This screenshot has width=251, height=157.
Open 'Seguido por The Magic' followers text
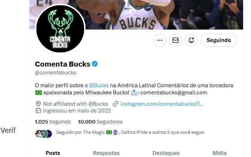coord(130,132)
